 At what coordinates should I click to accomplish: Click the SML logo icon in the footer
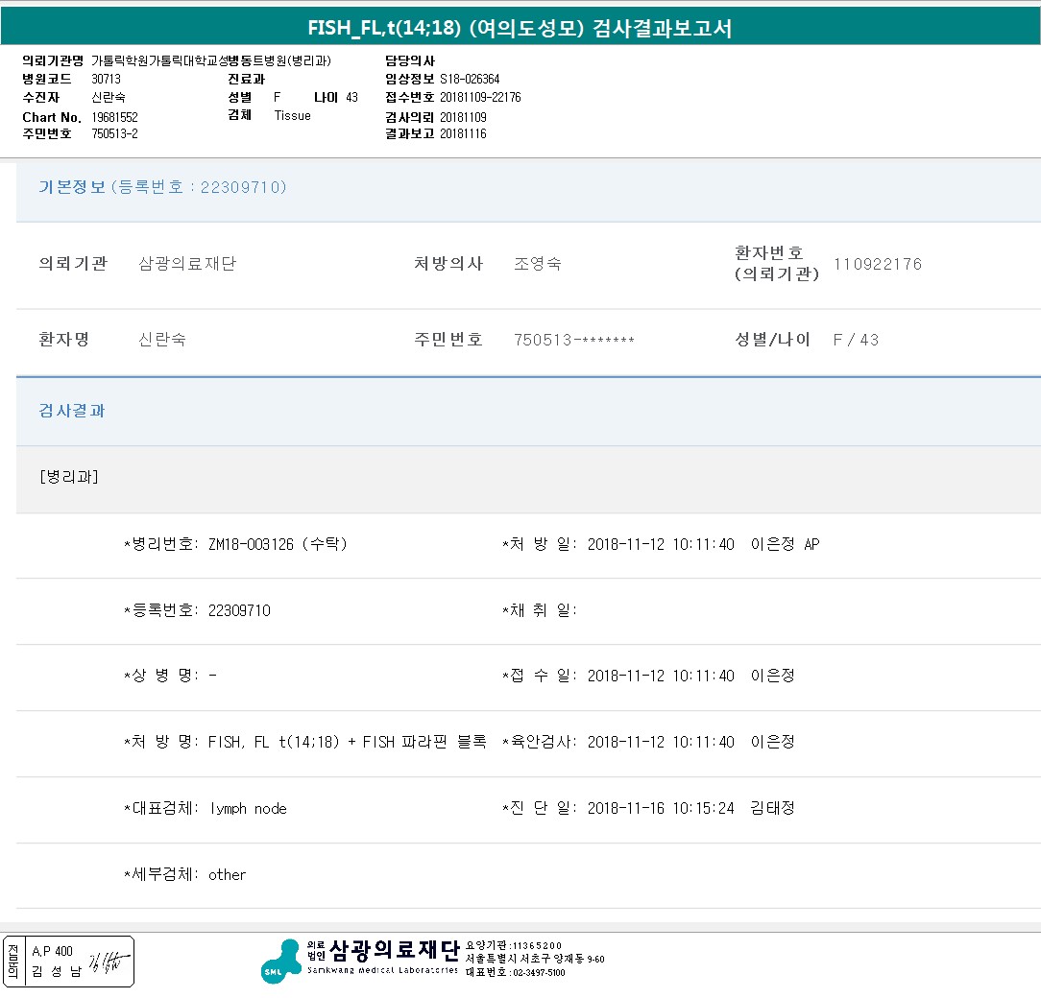click(x=280, y=962)
